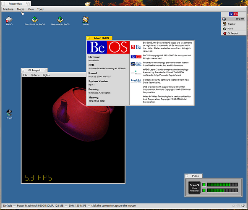Open the Media menu
Screen dimensions: 248x210
(x=21, y=9)
